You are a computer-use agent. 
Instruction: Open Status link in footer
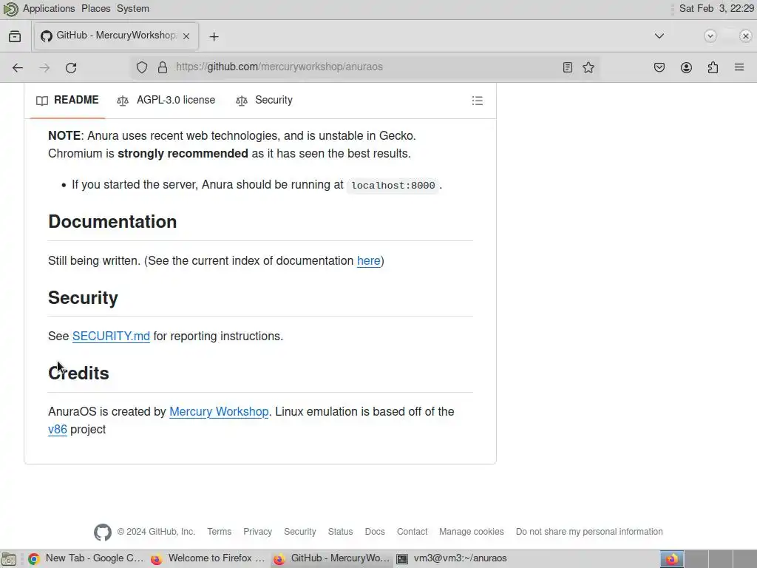[x=340, y=532]
